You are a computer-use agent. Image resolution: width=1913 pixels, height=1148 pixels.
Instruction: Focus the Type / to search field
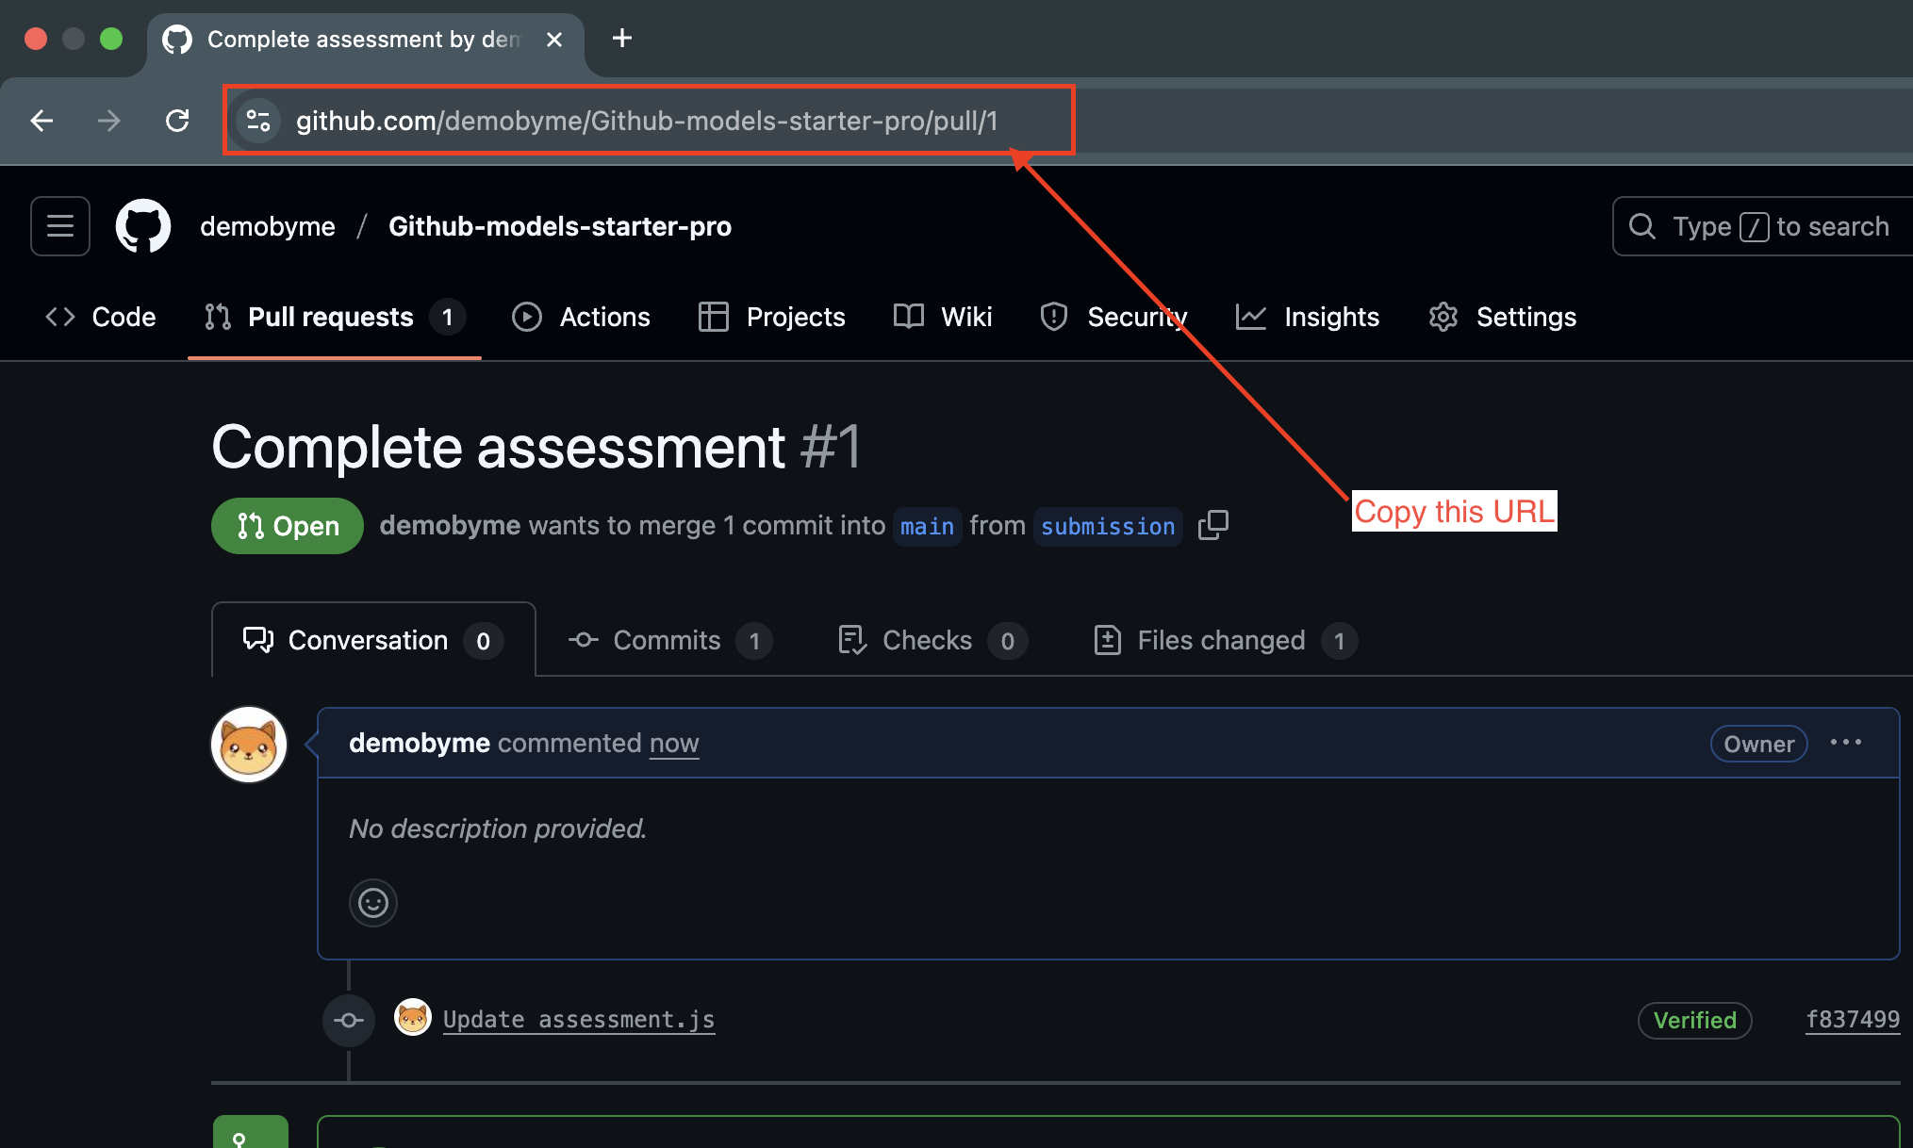1763,226
